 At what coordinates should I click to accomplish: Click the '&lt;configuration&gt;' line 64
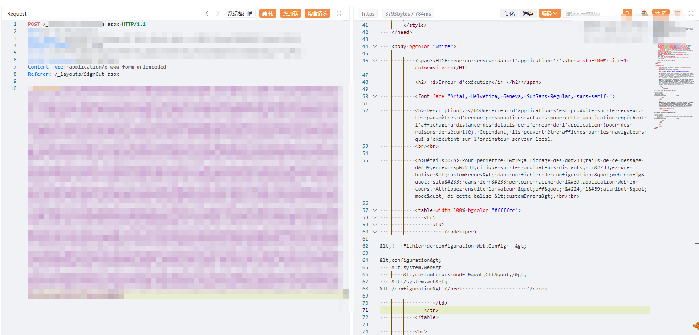point(410,260)
